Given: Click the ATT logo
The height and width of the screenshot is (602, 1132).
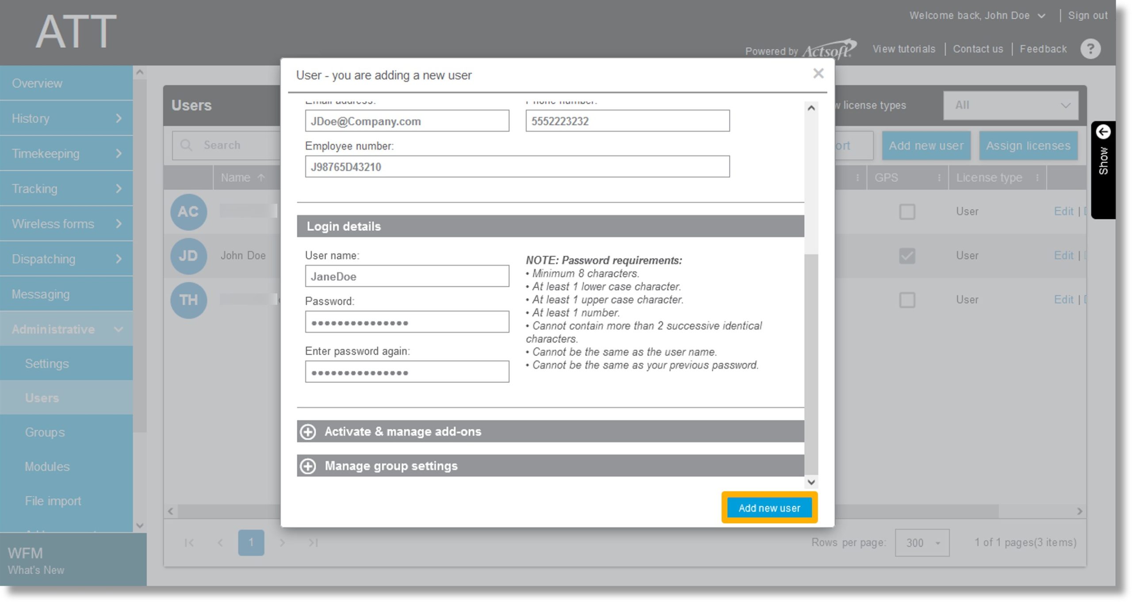Looking at the screenshot, I should point(76,32).
